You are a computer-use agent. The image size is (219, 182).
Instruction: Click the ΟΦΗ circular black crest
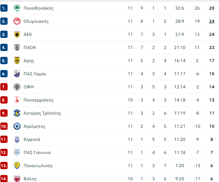click(17, 87)
